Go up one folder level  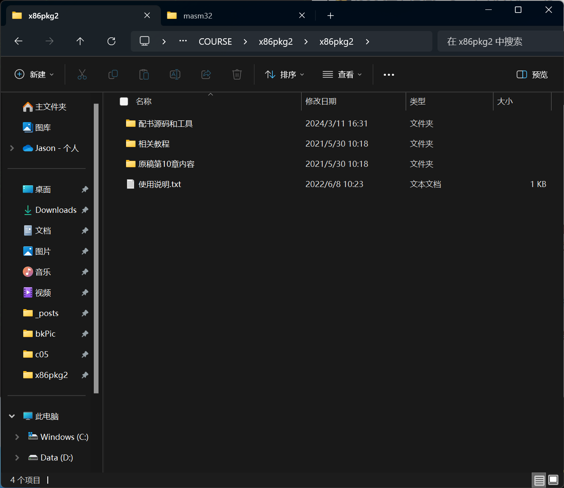tap(80, 41)
